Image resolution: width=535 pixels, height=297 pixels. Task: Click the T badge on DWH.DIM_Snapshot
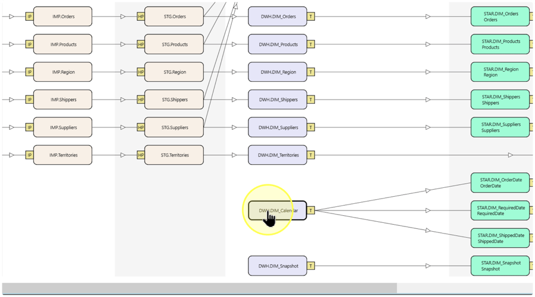point(311,266)
